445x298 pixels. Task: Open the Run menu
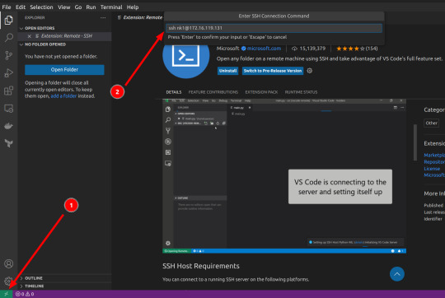click(x=91, y=7)
